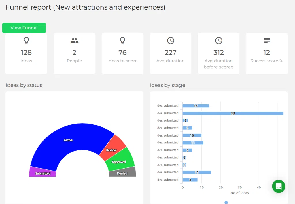Click the bar showing 53 ideas
The height and width of the screenshot is (204, 295).
click(233, 113)
